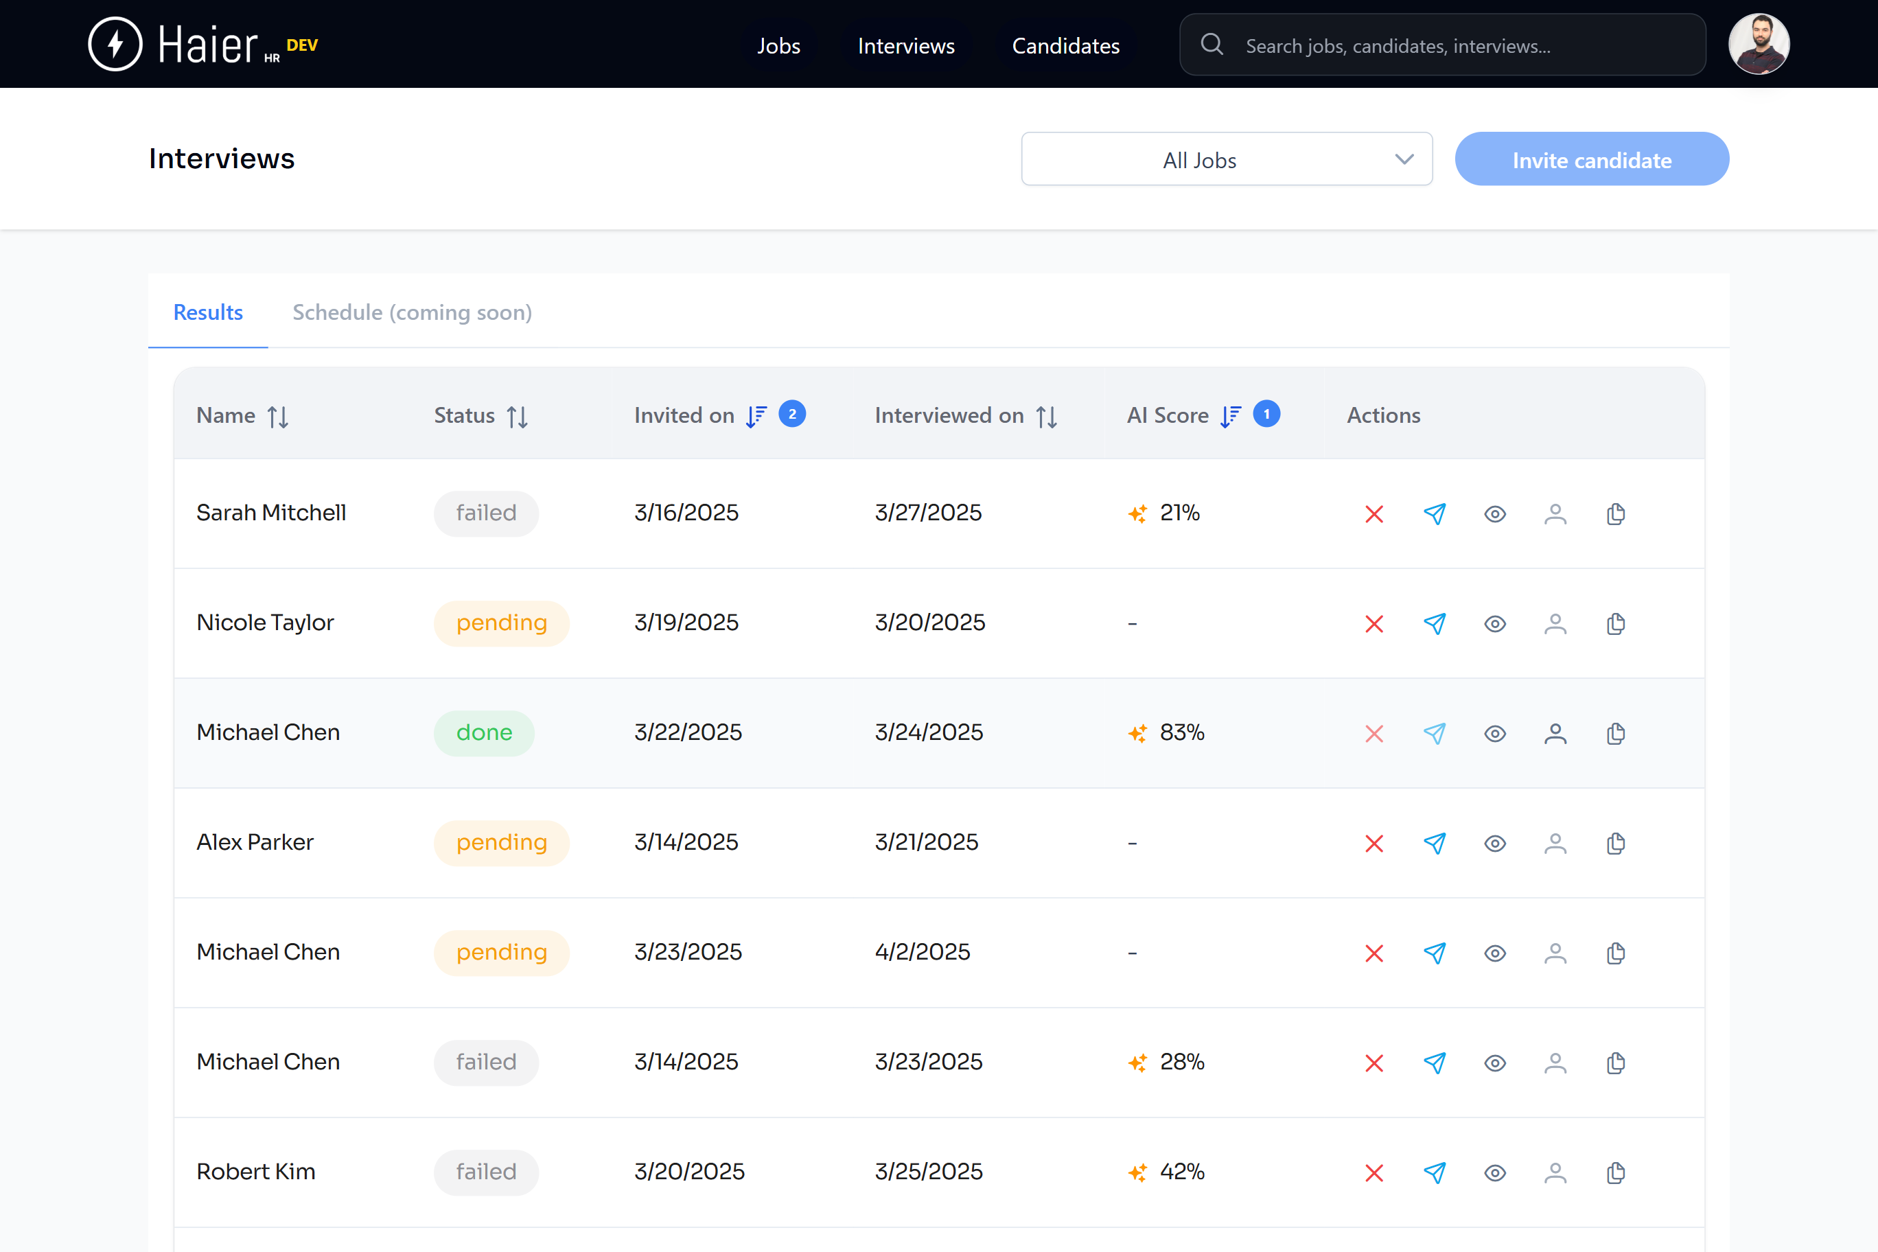This screenshot has height=1252, width=1878.
Task: Sort table by Name column arrows
Action: [278, 416]
